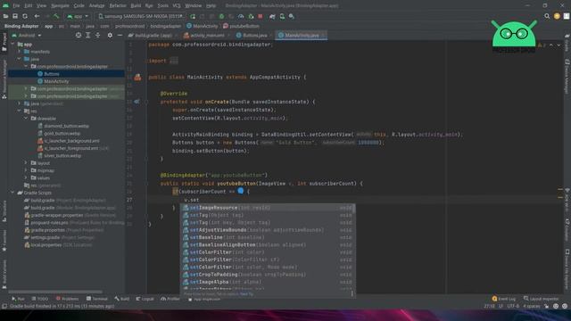Expand the manifests folder
The height and width of the screenshot is (321, 571).
tap(20, 52)
